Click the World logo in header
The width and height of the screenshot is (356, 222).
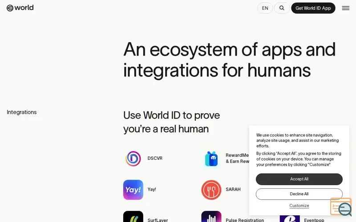[20, 8]
